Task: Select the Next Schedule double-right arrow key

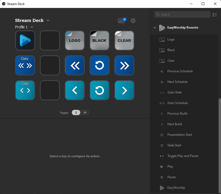Action: pyautogui.click(x=124, y=65)
